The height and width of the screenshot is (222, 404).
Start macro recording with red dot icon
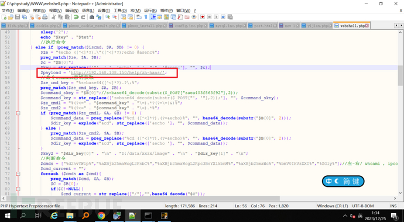203,17
